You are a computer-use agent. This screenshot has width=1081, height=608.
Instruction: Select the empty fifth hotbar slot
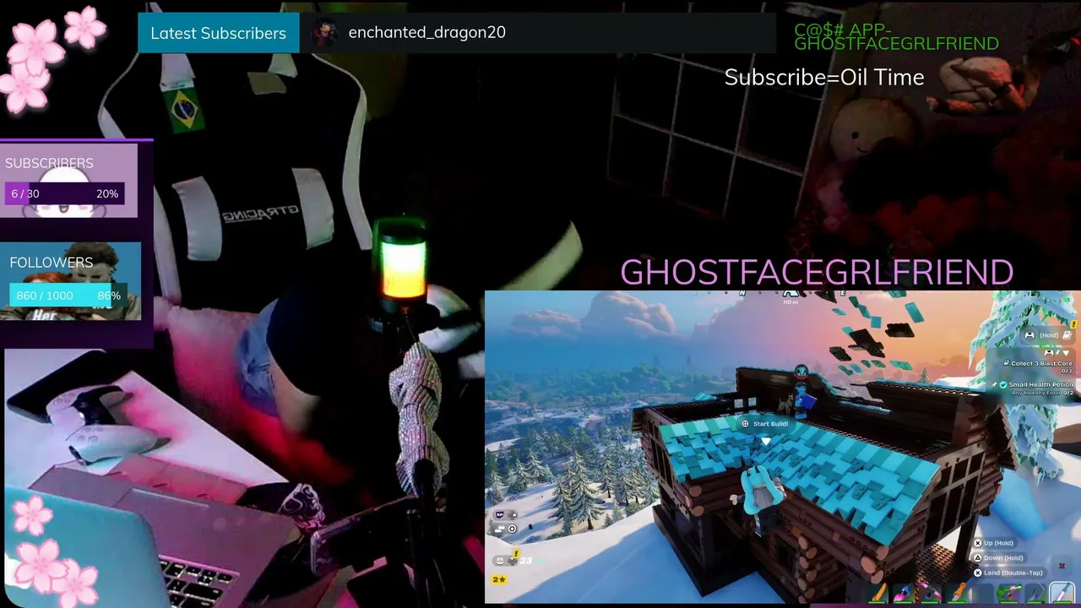pos(982,592)
